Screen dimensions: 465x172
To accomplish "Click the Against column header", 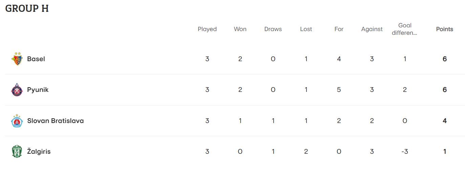I will (372, 29).
